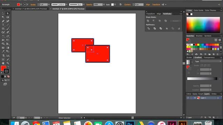The width and height of the screenshot is (223, 125).
Task: Select the Line Segment tool
Action: point(8,25)
